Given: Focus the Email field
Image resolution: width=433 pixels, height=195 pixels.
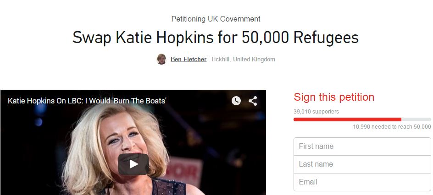Looking at the screenshot, I should pos(362,182).
